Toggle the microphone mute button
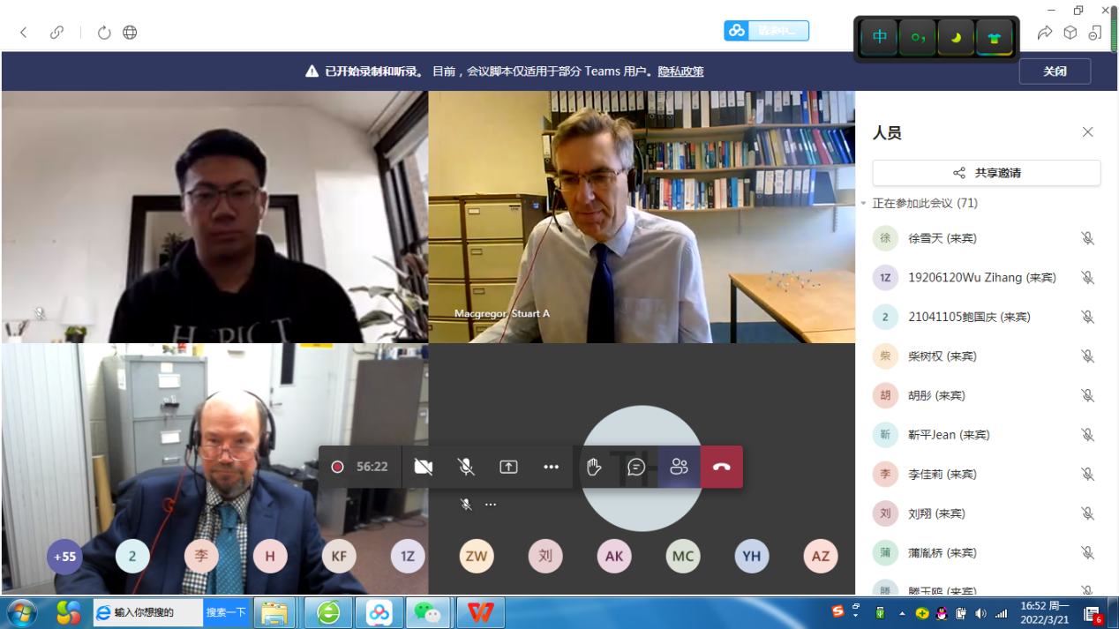 tap(466, 467)
